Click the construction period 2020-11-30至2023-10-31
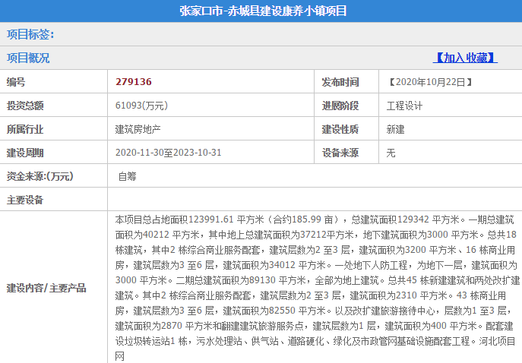 pyautogui.click(x=168, y=152)
